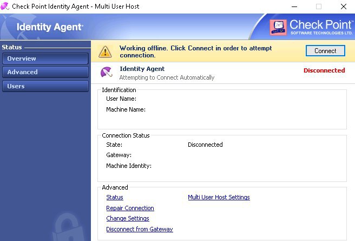Click the State value 'Disconnected'

point(205,145)
